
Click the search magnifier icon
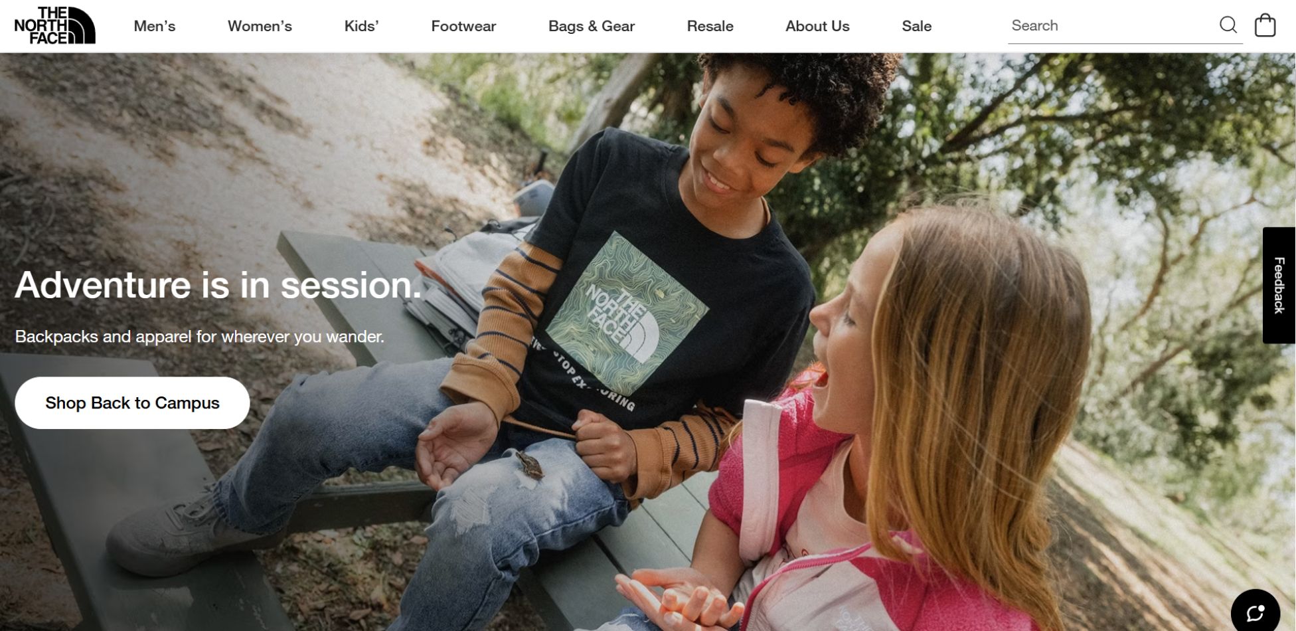[1228, 25]
